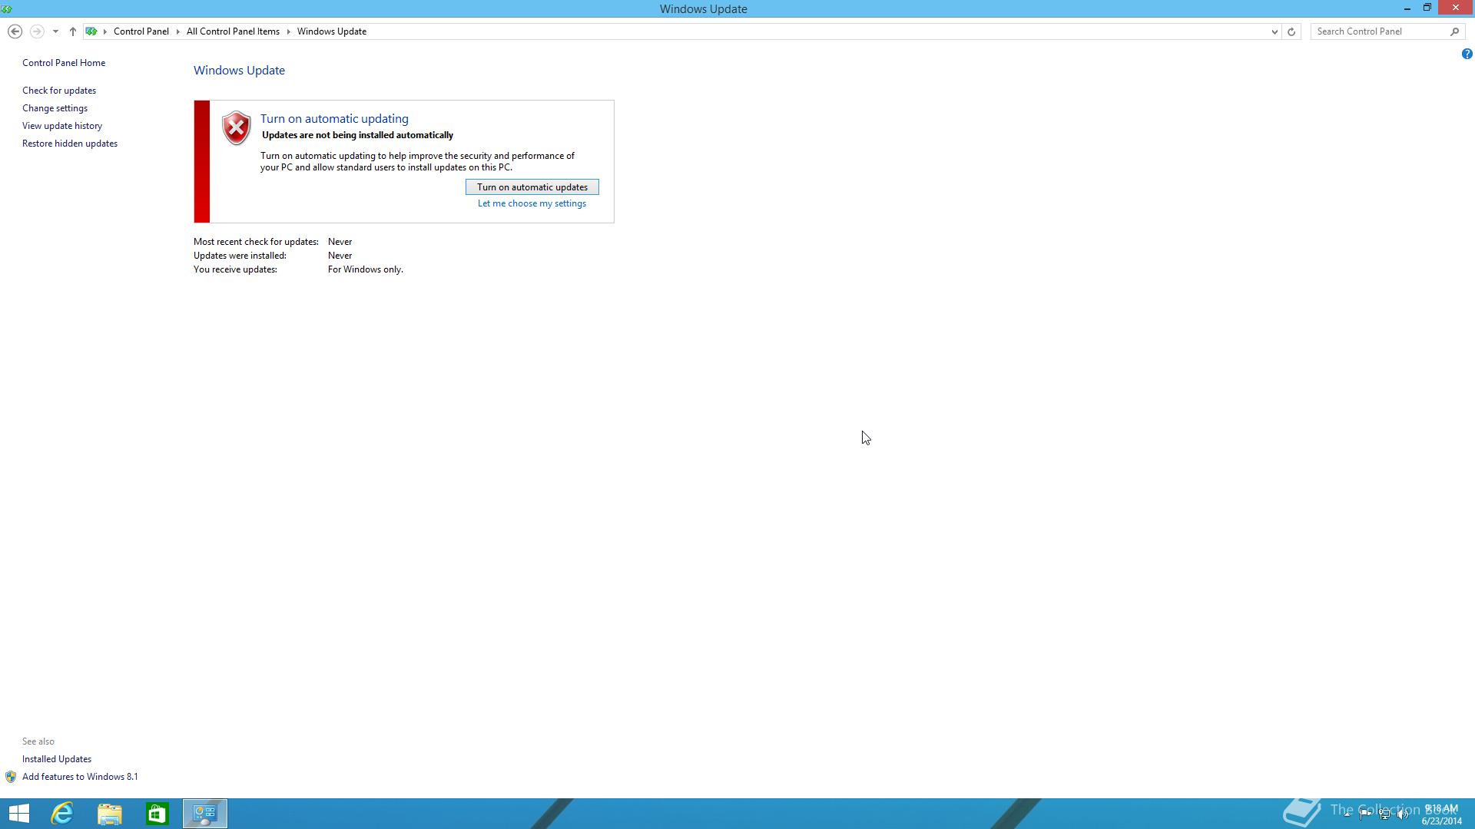Select All Control Panel Items breadcrumb
The width and height of the screenshot is (1475, 829).
click(233, 31)
